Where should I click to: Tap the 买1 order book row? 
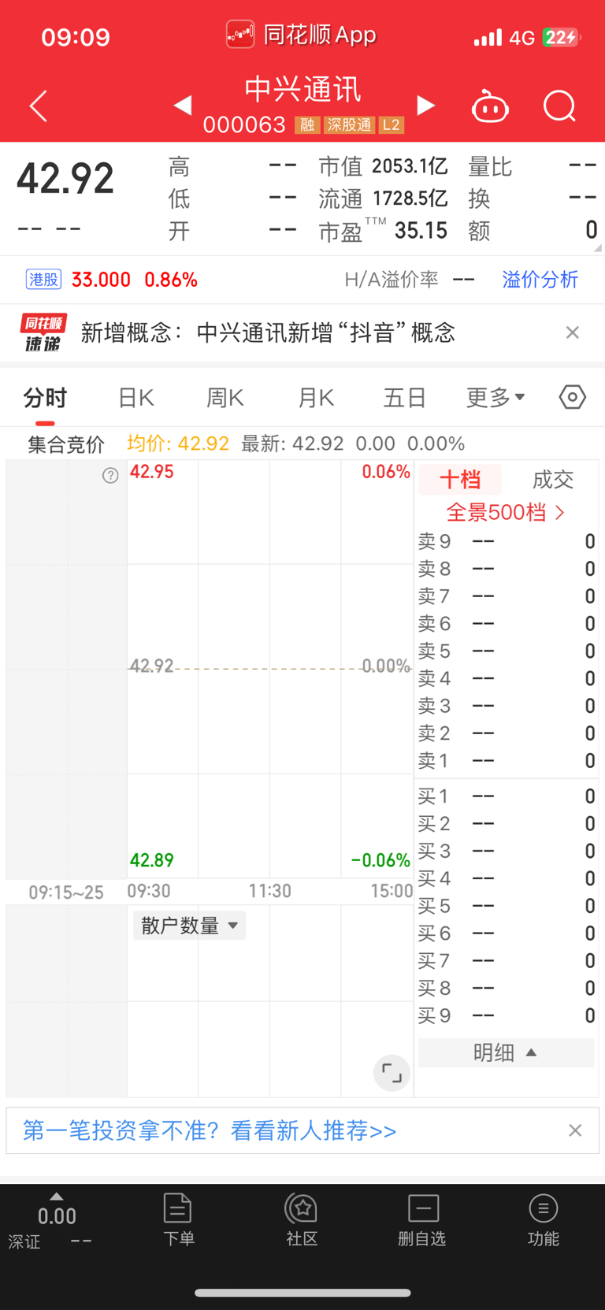tap(506, 796)
